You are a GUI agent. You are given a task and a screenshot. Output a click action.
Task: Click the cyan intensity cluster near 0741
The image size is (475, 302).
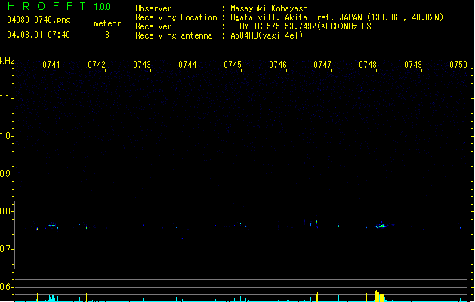click(52, 298)
